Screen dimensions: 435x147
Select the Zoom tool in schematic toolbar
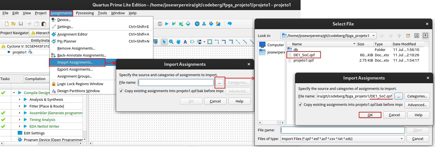(171, 42)
